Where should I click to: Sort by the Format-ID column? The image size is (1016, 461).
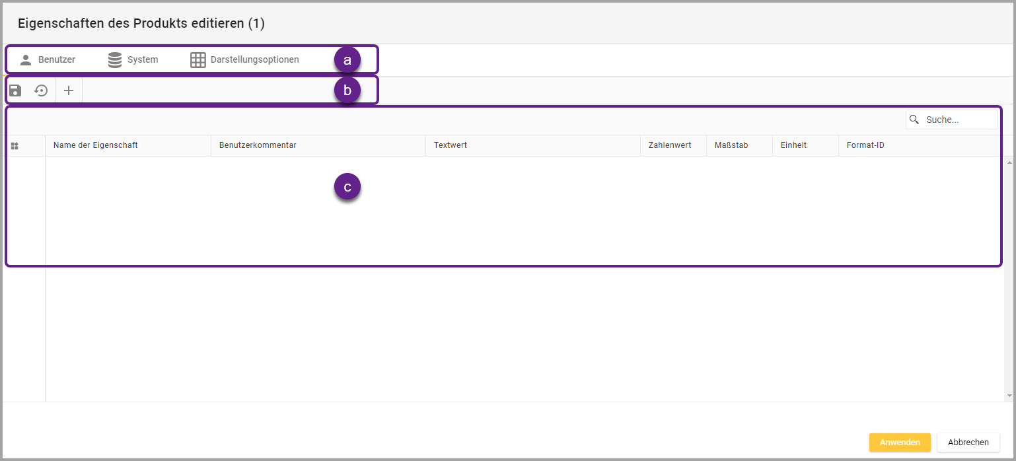865,145
